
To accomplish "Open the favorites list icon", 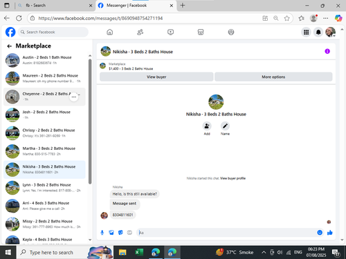I will pos(301,18).
